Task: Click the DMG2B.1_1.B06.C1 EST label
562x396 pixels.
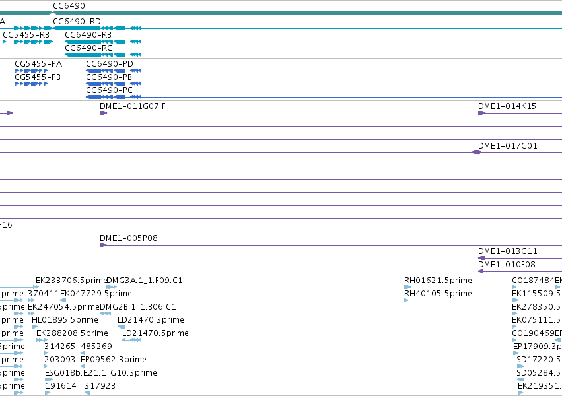Action: pos(138,307)
